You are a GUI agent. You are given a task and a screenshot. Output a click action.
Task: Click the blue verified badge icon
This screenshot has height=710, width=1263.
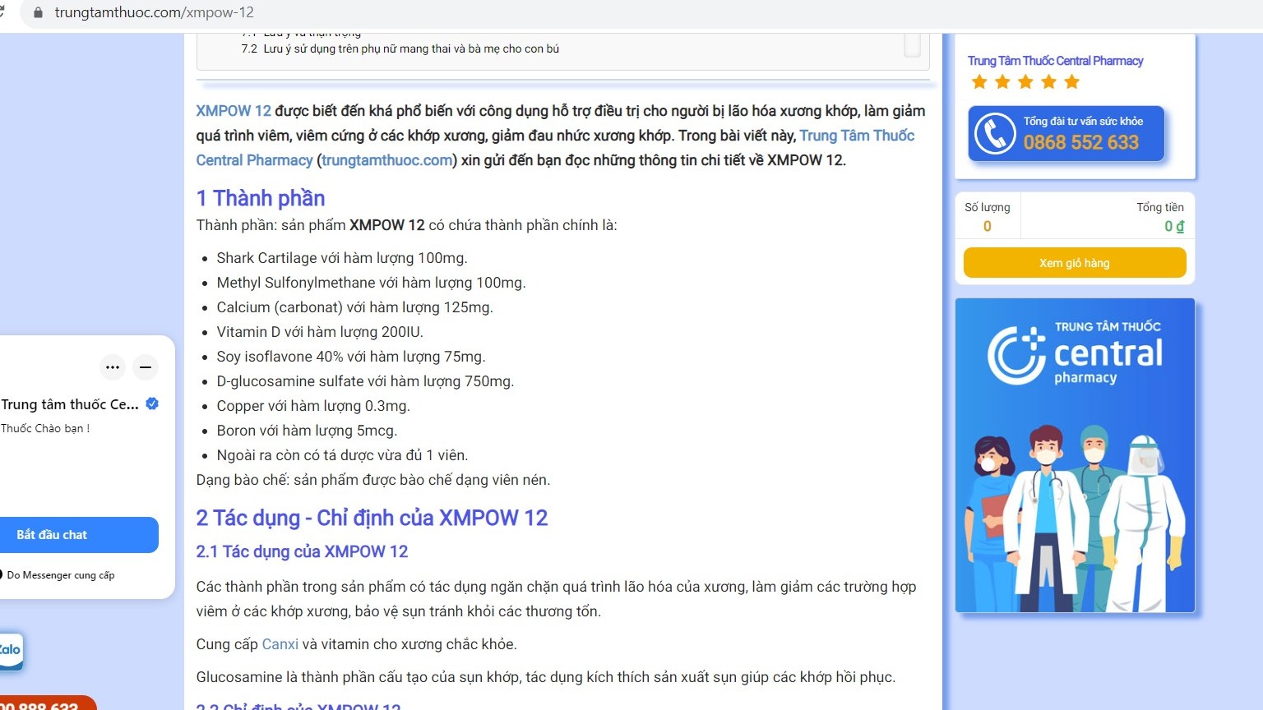(x=152, y=403)
